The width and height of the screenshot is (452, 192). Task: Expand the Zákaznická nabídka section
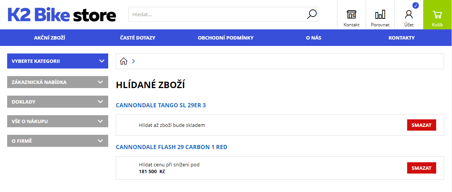pos(58,82)
